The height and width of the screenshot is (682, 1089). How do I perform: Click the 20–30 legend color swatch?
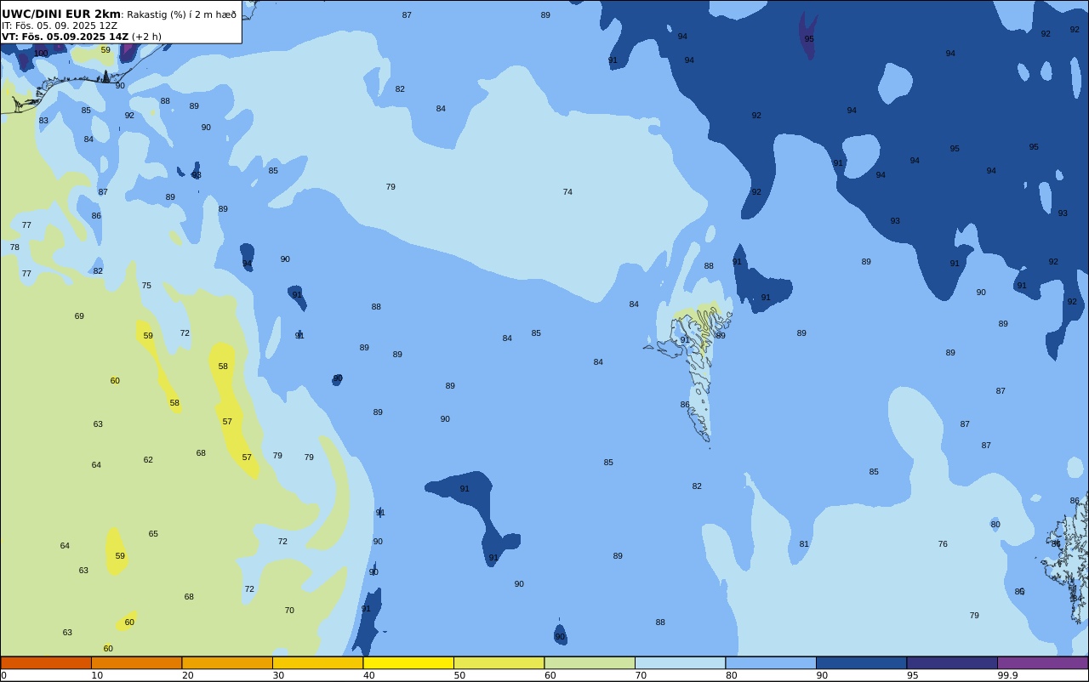pyautogui.click(x=227, y=662)
